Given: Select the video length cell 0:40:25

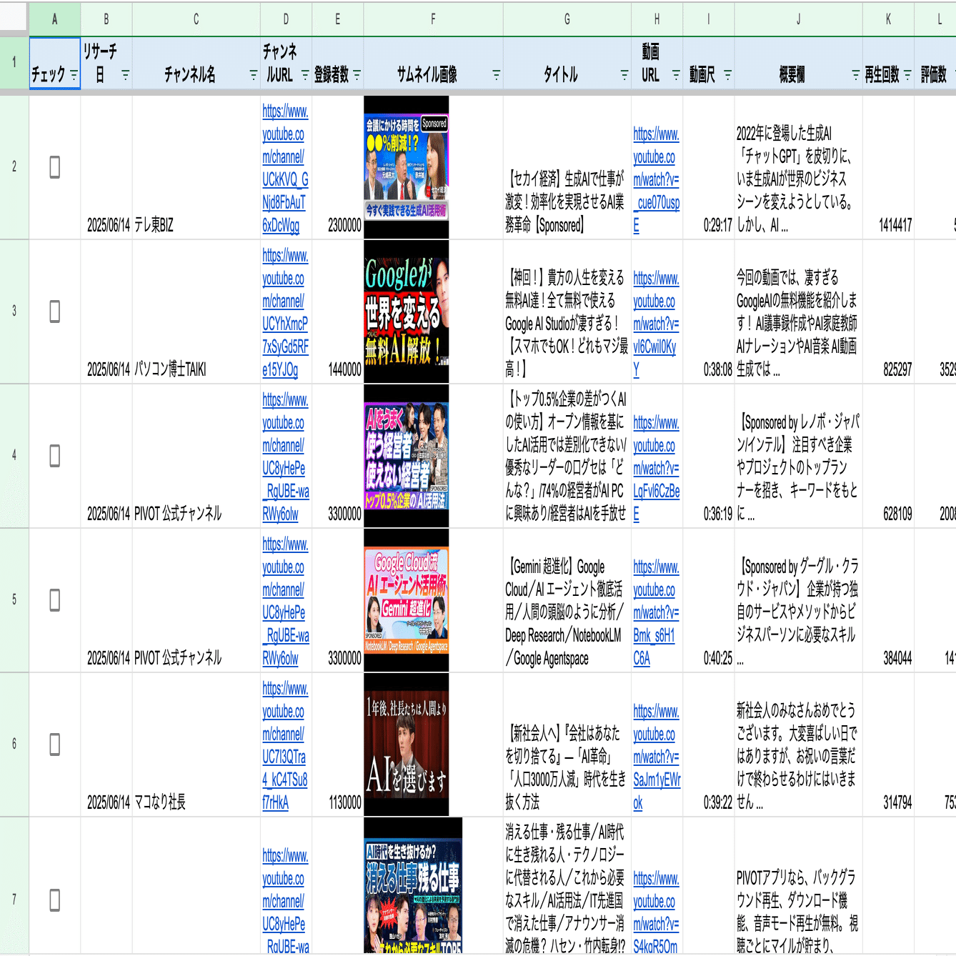Looking at the screenshot, I should click(709, 600).
